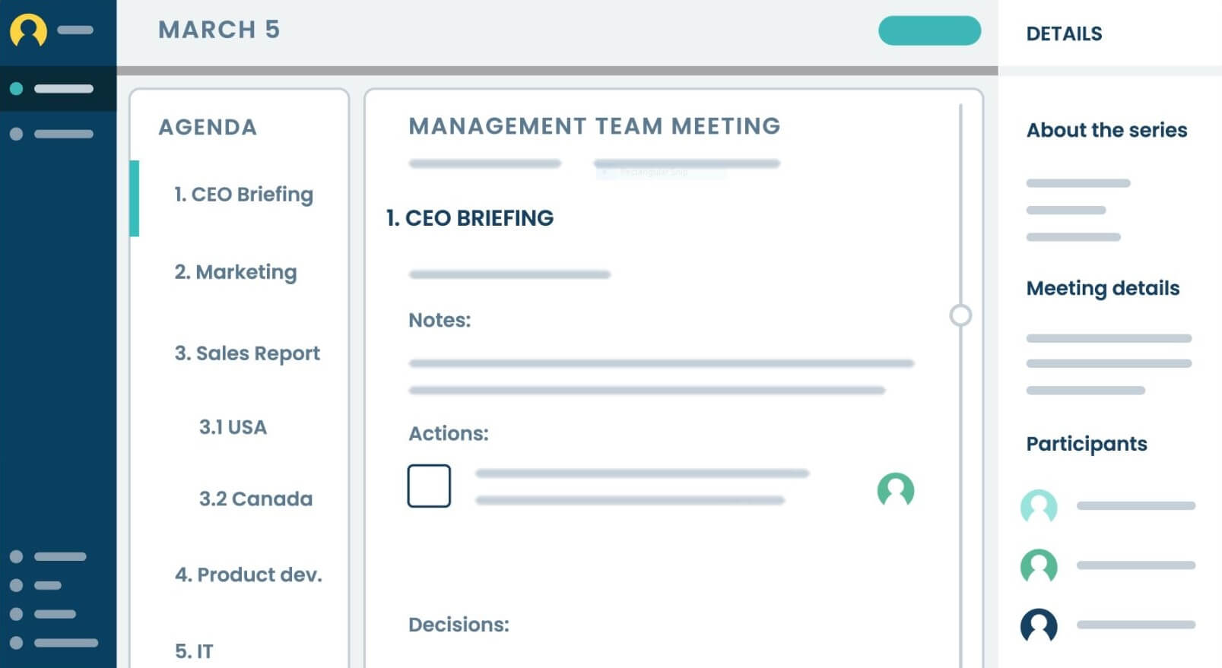This screenshot has height=668, width=1222.
Task: Click the bottom-most sidebar dot item
Action: (x=53, y=643)
